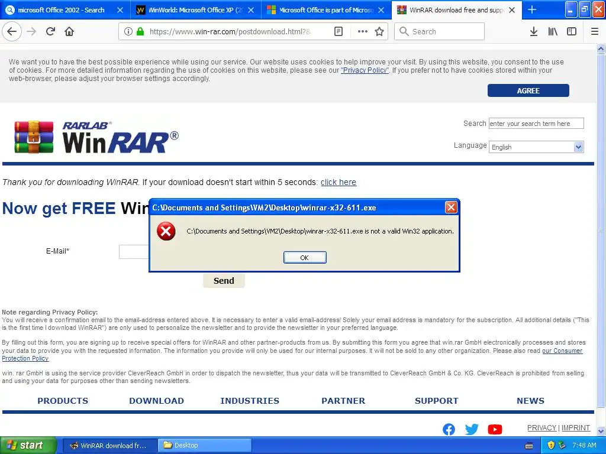Go to the browser home page

(69, 32)
